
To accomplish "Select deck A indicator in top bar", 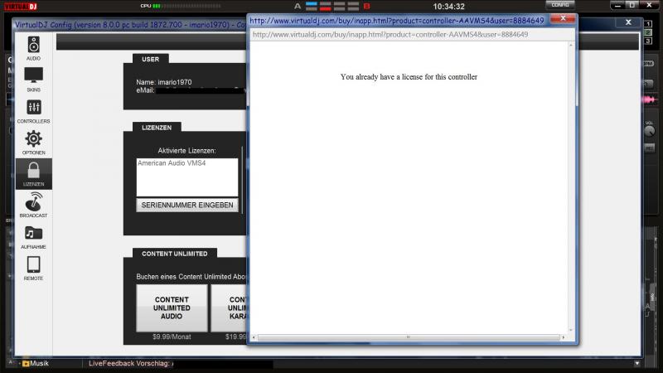I will (x=298, y=7).
